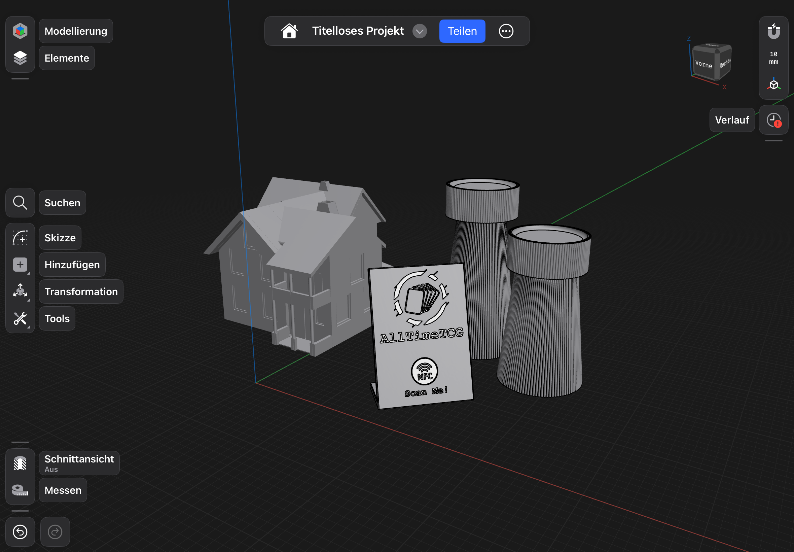Click the Verlauf history label
The width and height of the screenshot is (794, 552).
731,120
